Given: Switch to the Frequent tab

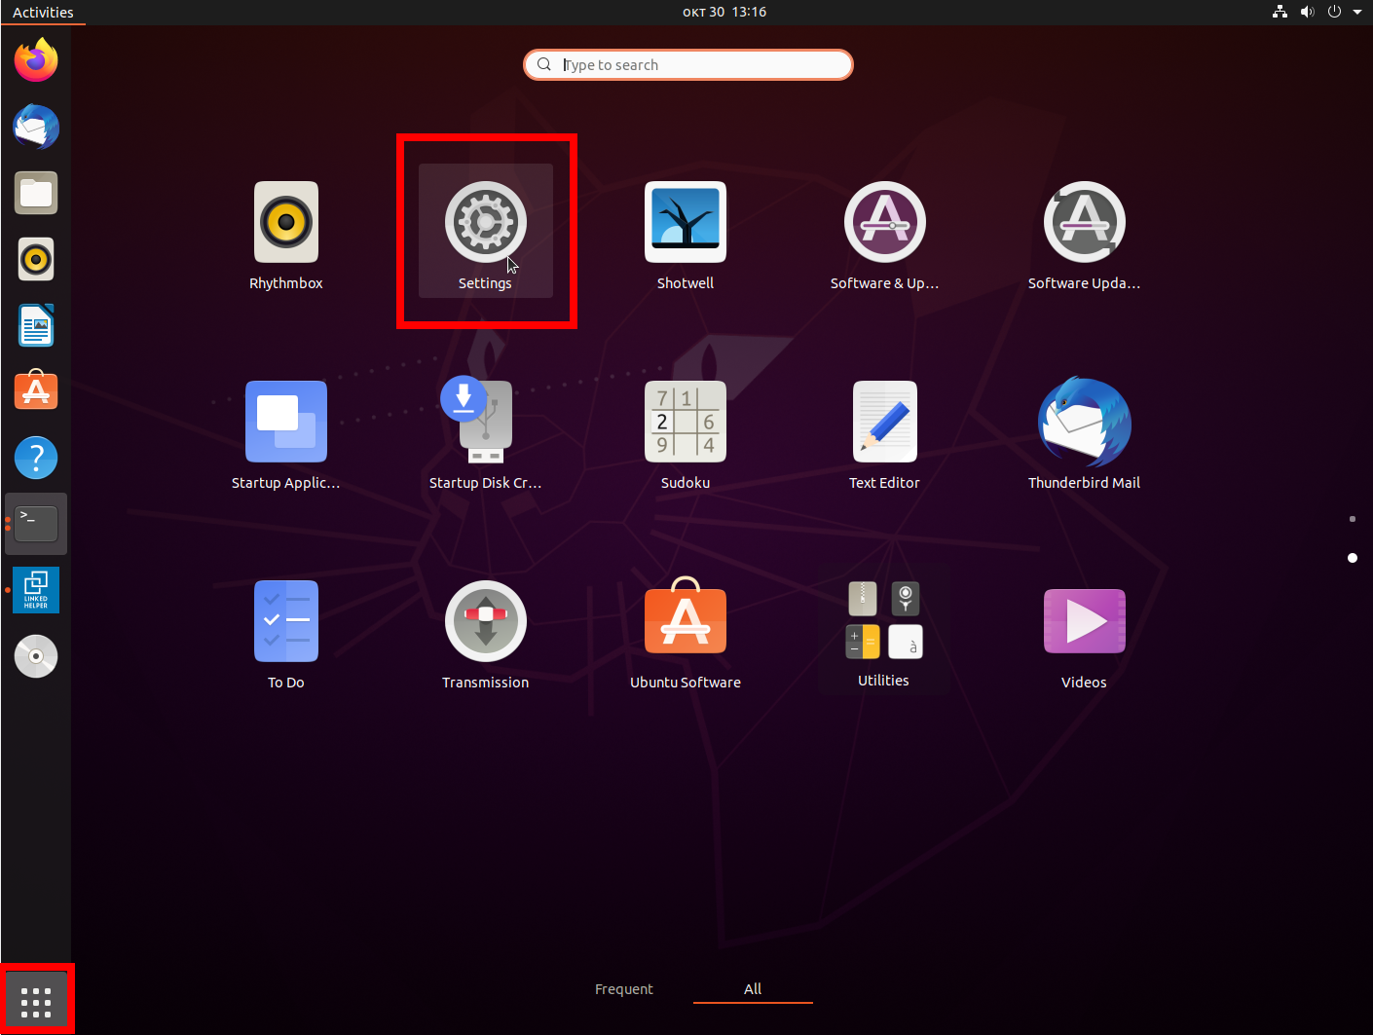Looking at the screenshot, I should [x=624, y=989].
